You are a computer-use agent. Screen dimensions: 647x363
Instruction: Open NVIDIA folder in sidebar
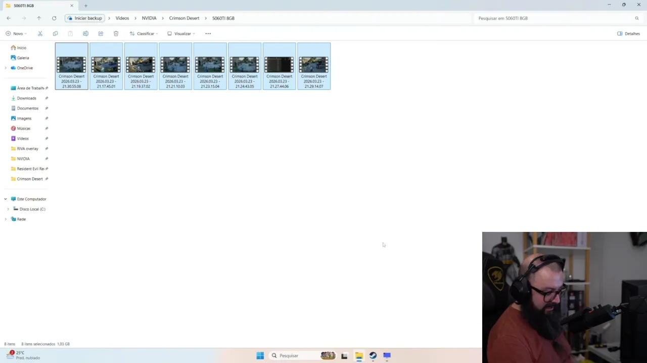(23, 159)
